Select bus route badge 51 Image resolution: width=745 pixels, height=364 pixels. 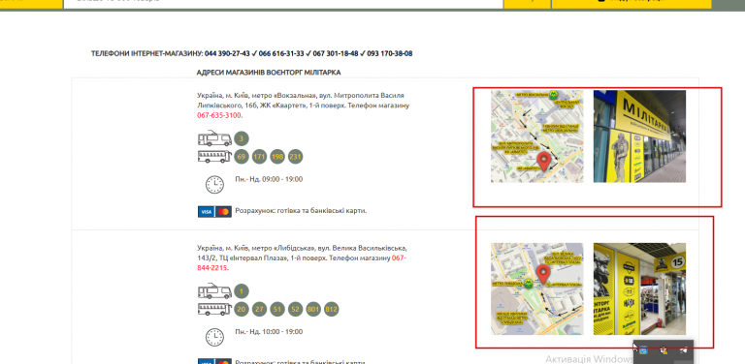pos(277,310)
